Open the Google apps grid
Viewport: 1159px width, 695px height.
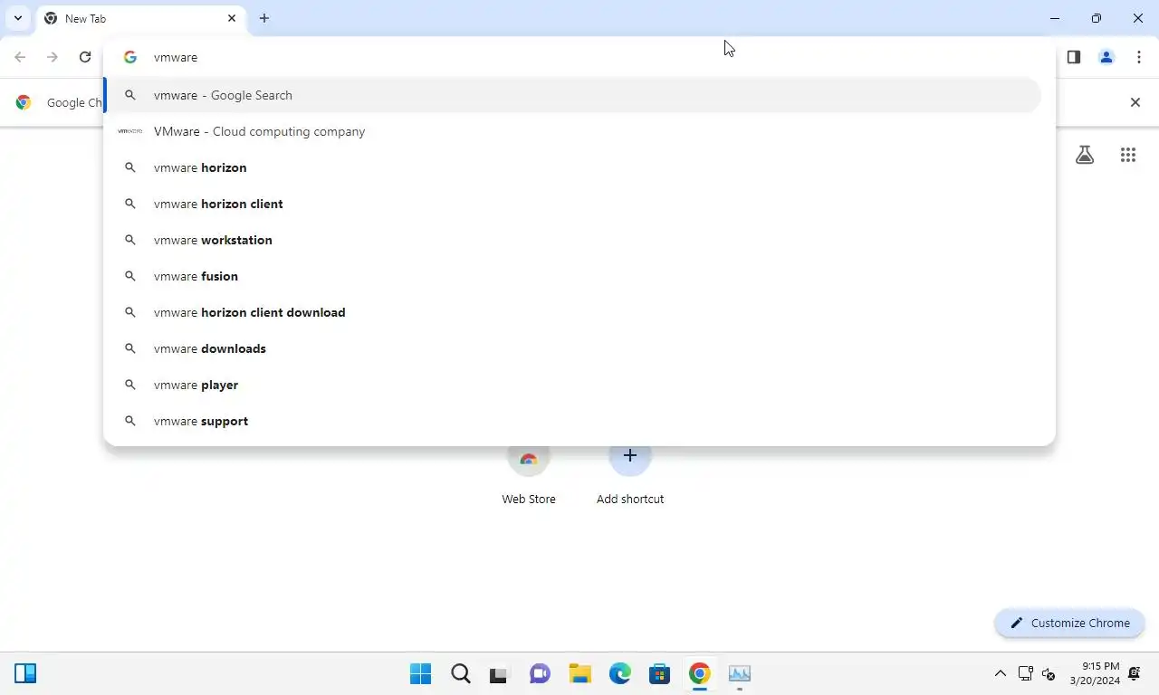click(1128, 155)
